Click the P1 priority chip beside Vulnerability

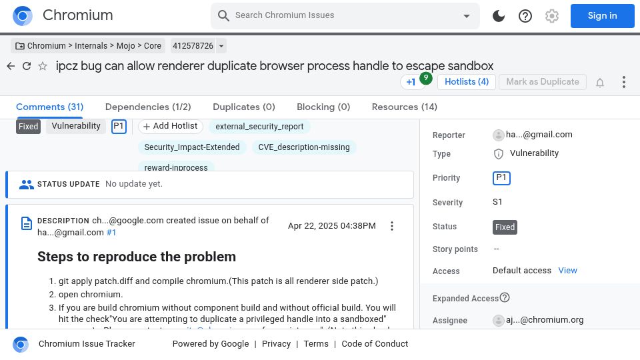click(x=119, y=127)
